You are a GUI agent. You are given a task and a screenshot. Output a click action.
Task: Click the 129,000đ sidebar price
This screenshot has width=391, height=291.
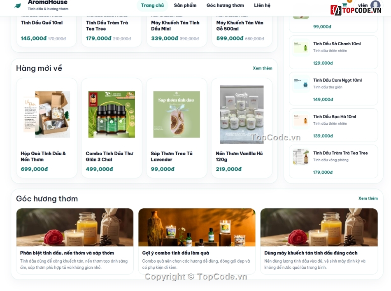click(323, 63)
